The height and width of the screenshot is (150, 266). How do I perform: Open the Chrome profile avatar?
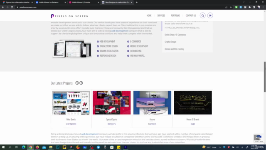pyautogui.click(x=259, y=7)
